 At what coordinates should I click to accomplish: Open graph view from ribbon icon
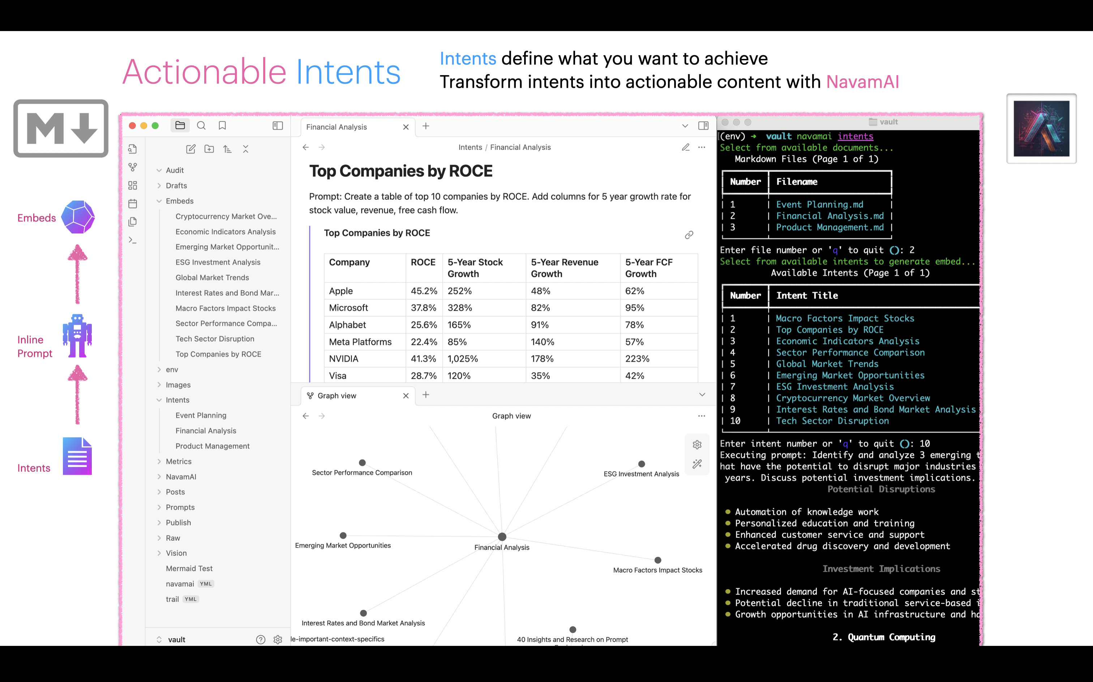click(133, 167)
